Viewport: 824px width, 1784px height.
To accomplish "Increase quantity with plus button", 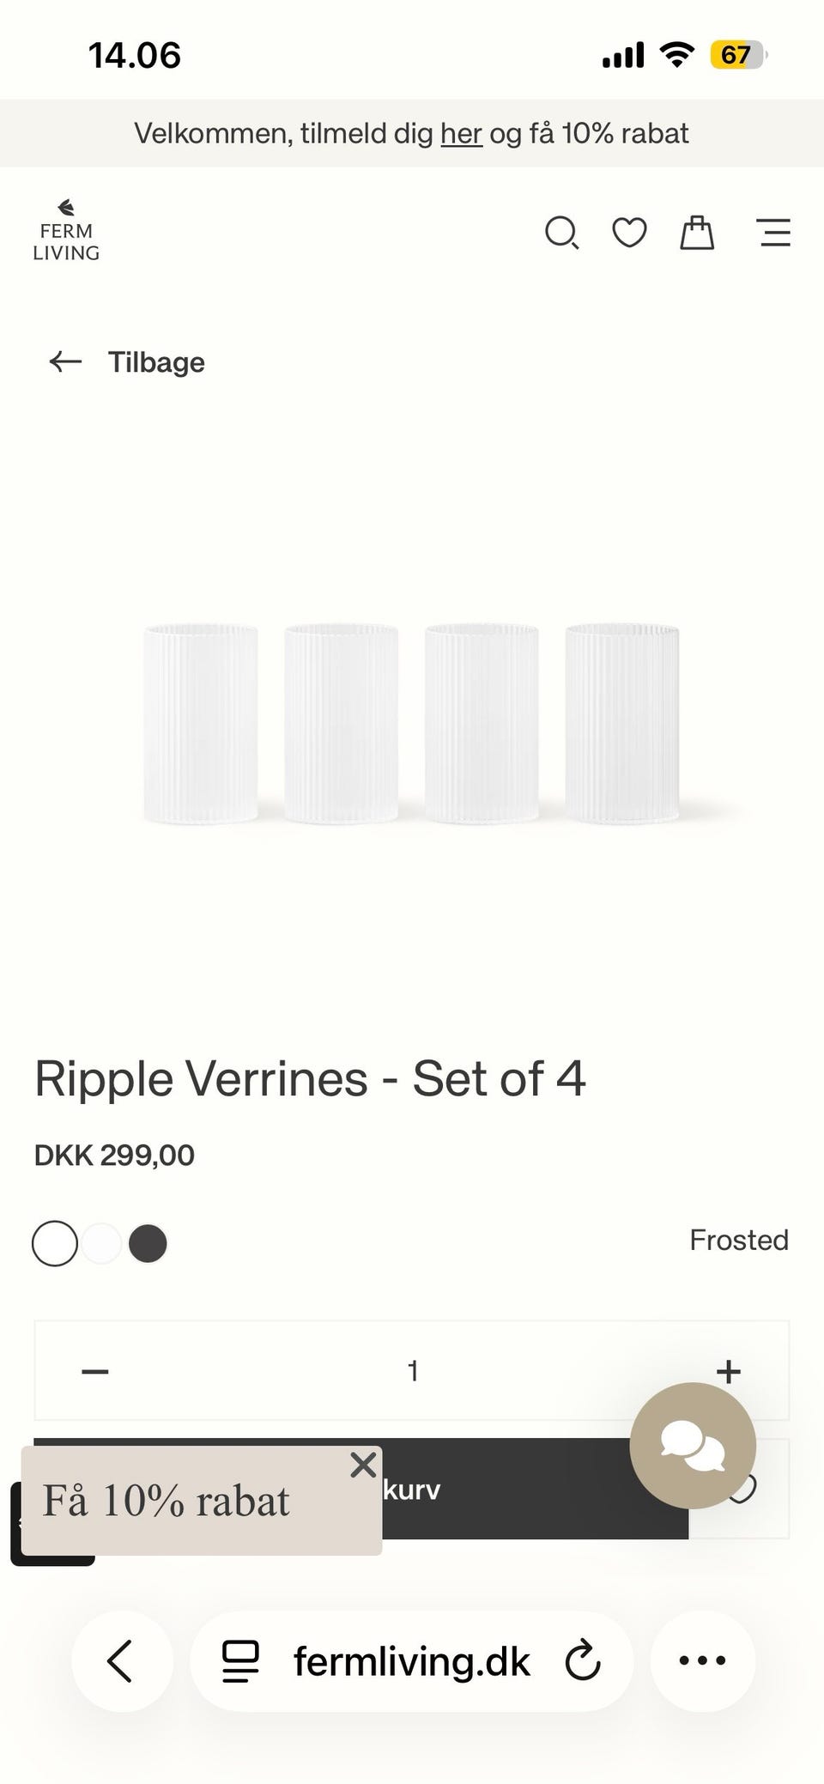I will [728, 1371].
